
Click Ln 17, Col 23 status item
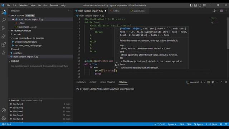(x=159, y=124)
